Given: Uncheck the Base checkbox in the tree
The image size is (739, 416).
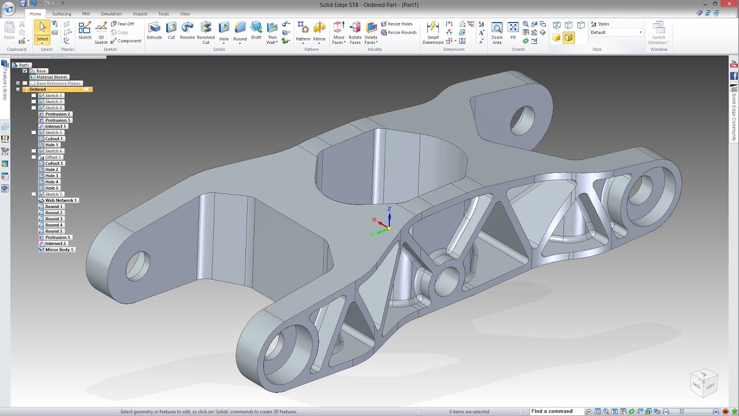Looking at the screenshot, I should click(x=25, y=71).
